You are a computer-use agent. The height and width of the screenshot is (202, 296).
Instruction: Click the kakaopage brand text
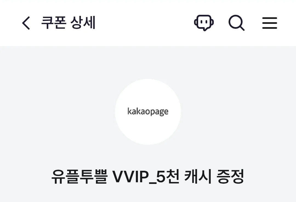tap(148, 111)
